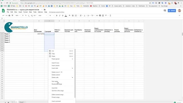Screen dimensions: 183x103
Task: Click the blue SHARE button
Action: (172, 11)
